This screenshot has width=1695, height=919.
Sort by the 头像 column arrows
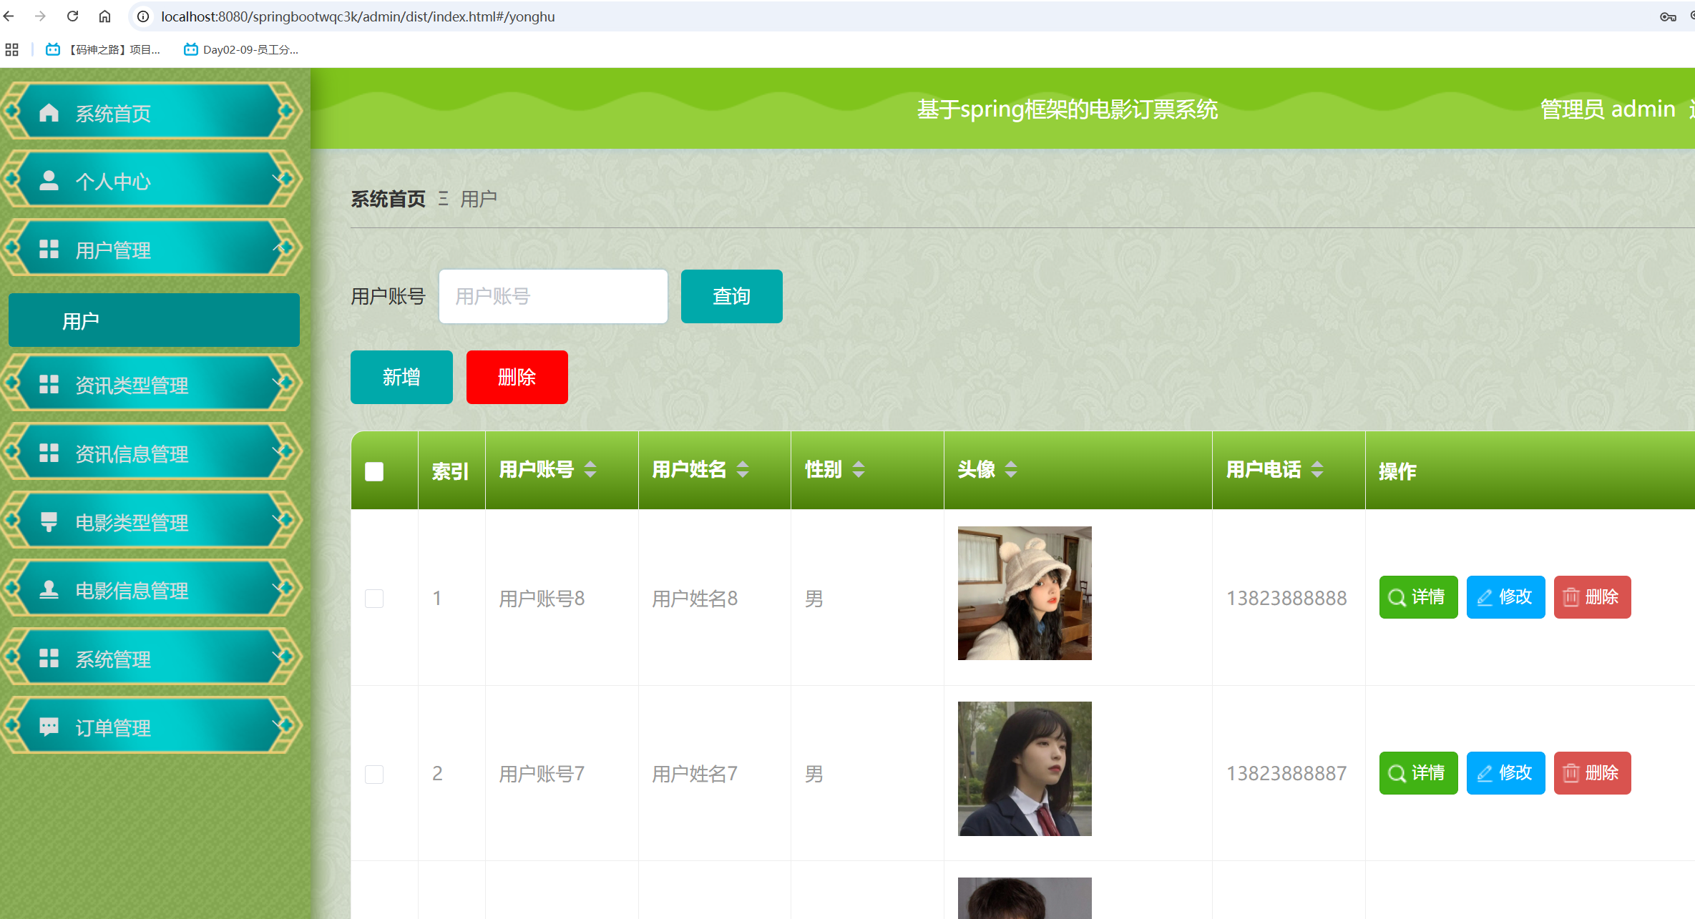[x=1011, y=470]
